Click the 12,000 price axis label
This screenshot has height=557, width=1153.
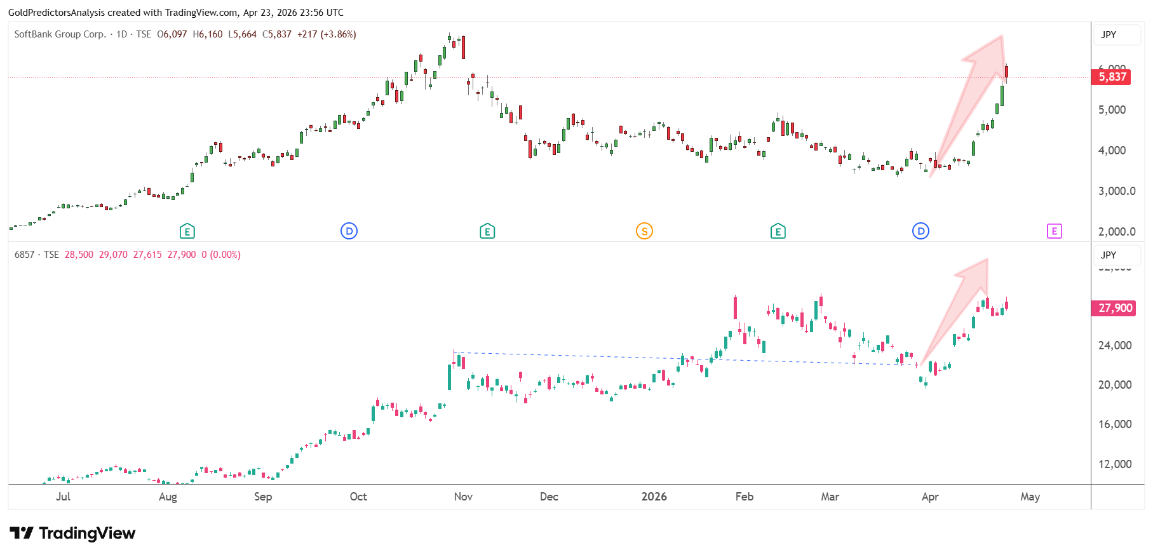tap(1115, 464)
